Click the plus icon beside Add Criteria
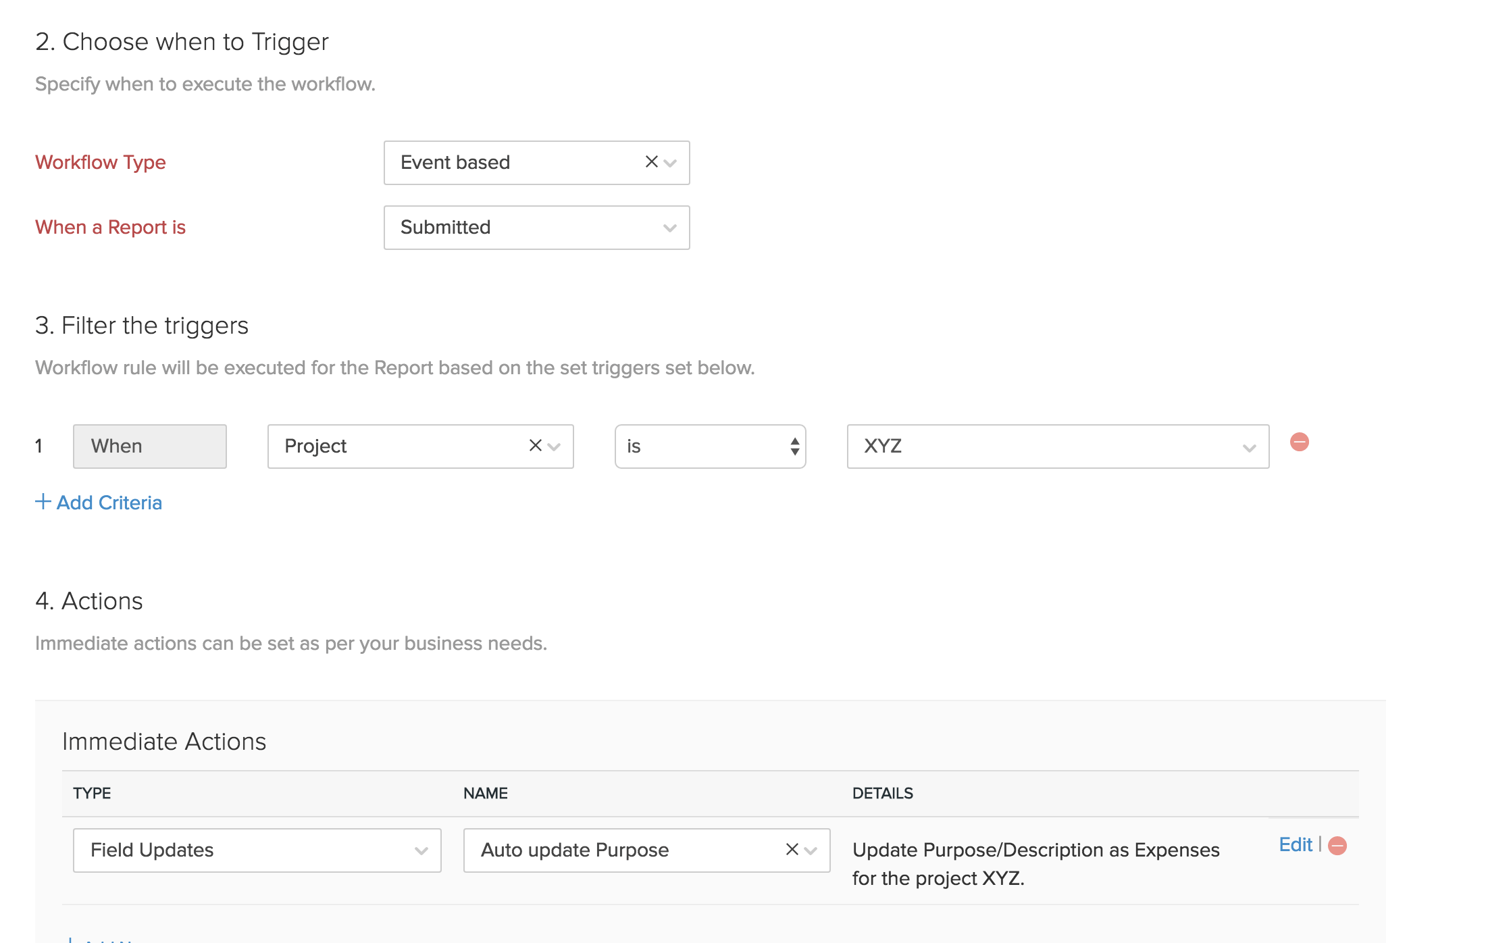The image size is (1486, 943). tap(43, 501)
